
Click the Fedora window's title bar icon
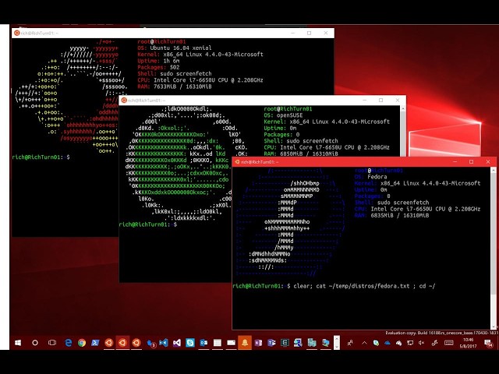(x=237, y=162)
